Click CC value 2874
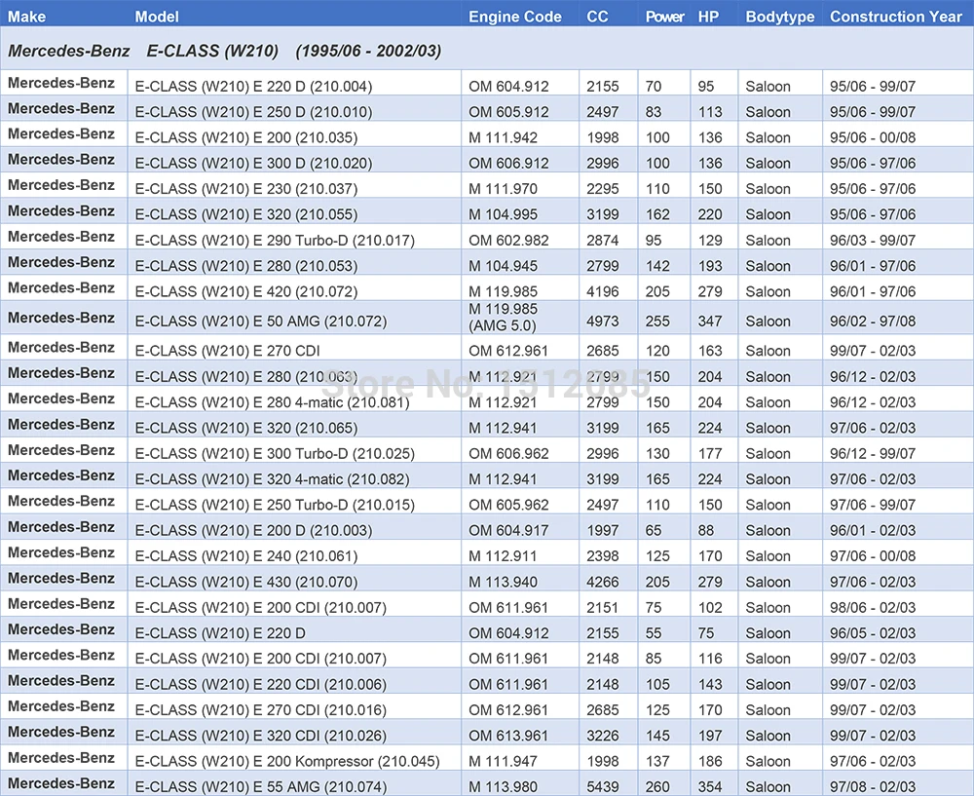This screenshot has width=974, height=796. [603, 240]
